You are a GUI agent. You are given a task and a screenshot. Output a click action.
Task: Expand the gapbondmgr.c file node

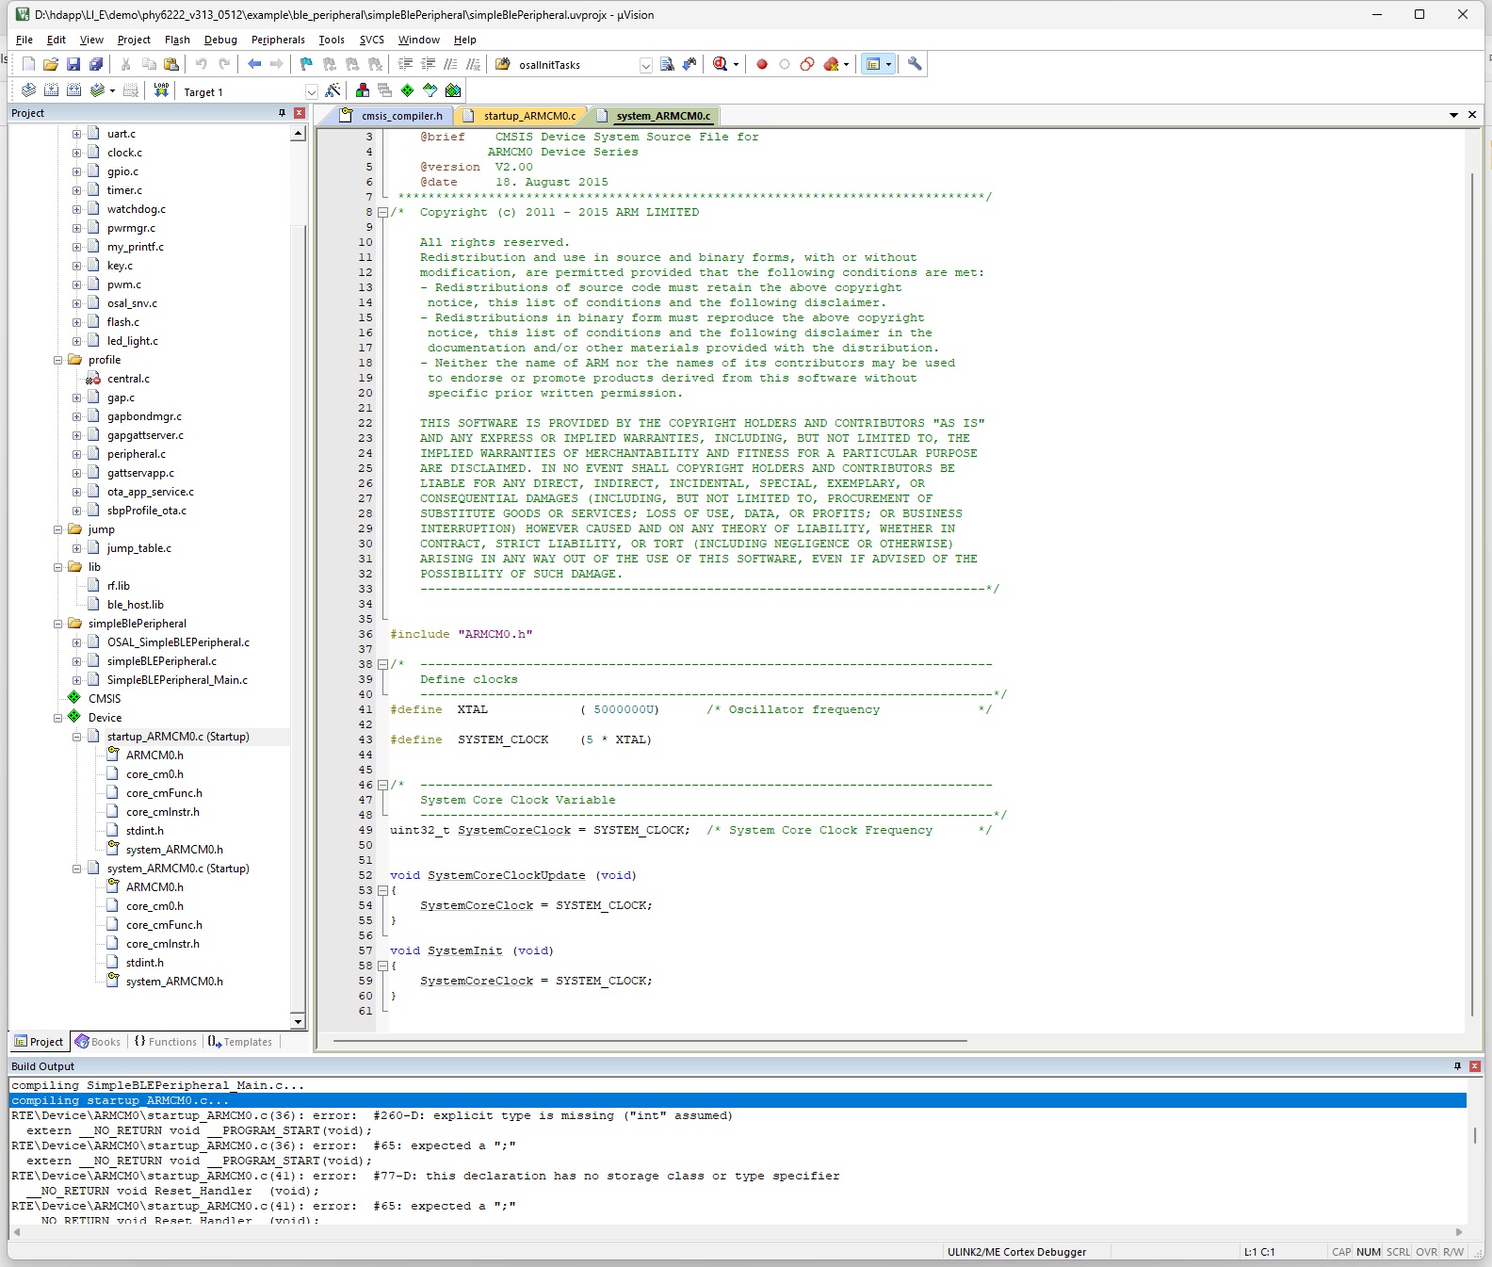(77, 416)
